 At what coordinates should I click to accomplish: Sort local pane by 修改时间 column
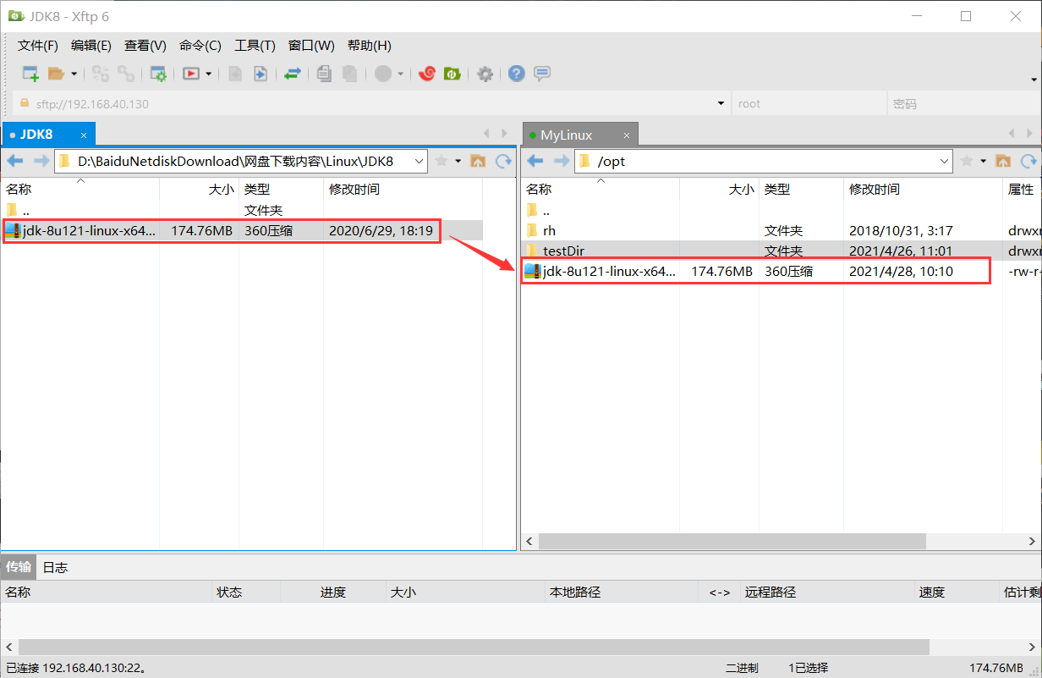coord(403,190)
